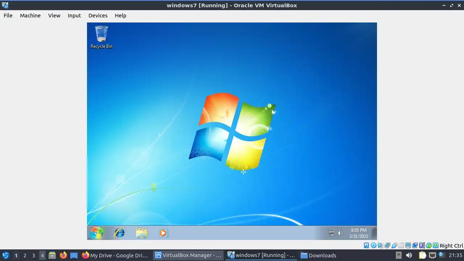Open the Input menu
Viewport: 464px width, 261px height.
tap(74, 15)
